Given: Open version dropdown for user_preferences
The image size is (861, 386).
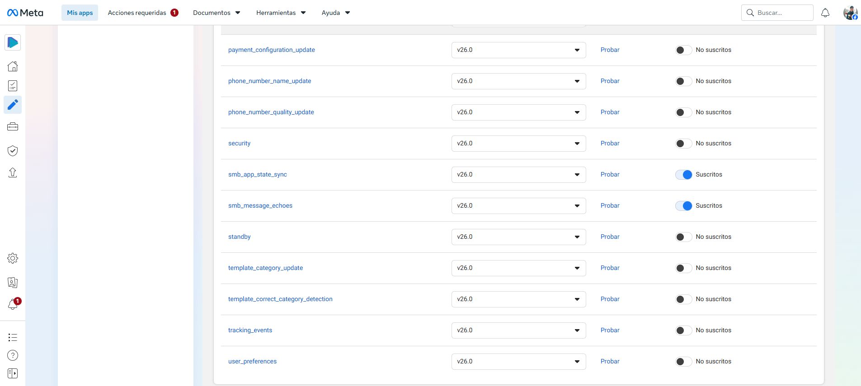Looking at the screenshot, I should pos(518,362).
